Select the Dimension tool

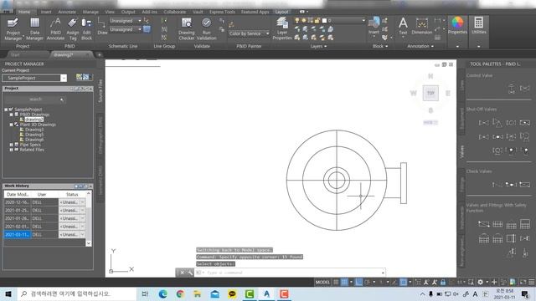pos(422,26)
